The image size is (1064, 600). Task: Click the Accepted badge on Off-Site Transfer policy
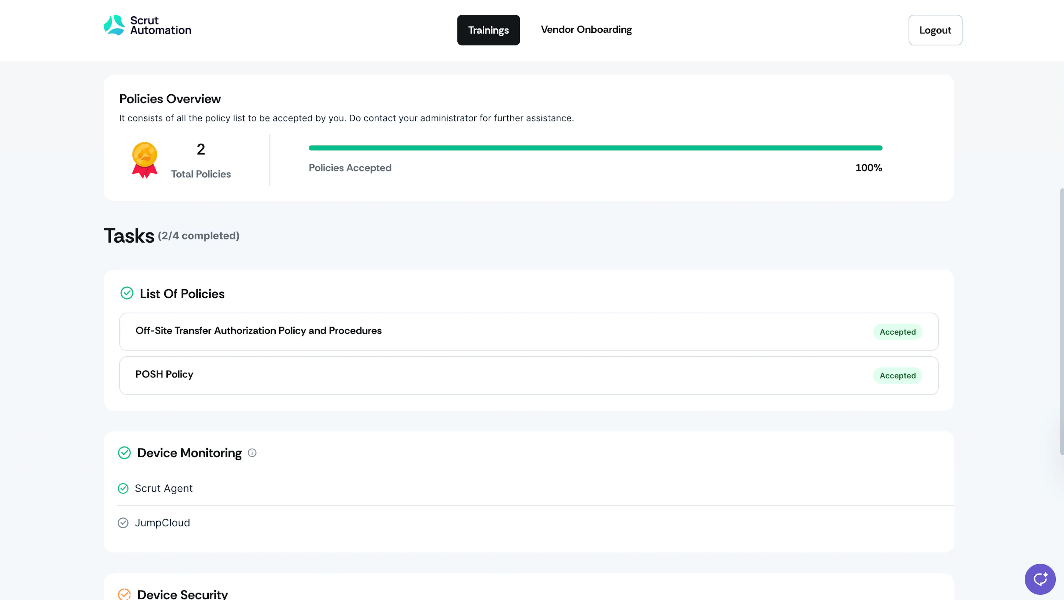[897, 332]
